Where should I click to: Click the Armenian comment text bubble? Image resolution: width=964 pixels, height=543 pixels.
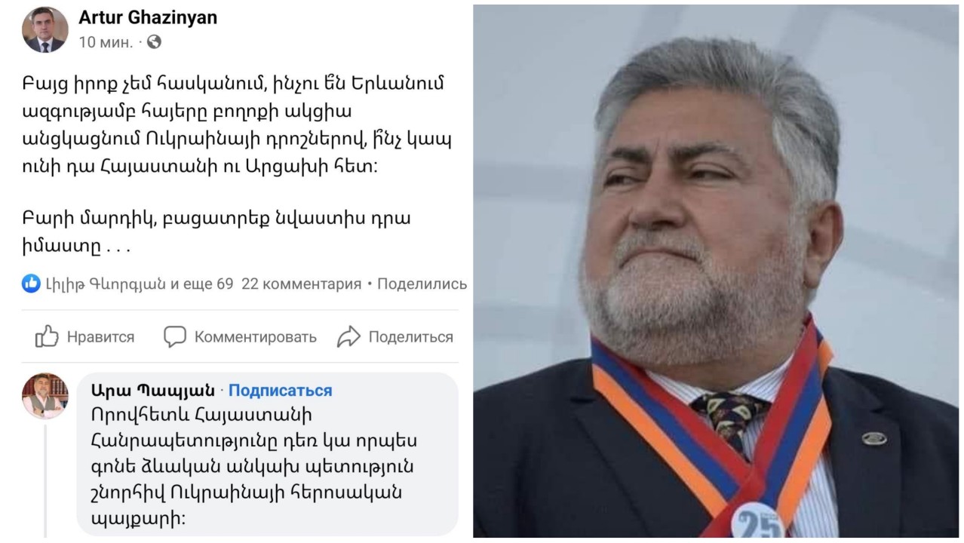click(268, 454)
